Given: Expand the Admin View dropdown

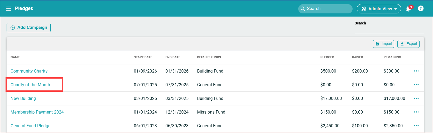Looking at the screenshot, I should tap(379, 9).
